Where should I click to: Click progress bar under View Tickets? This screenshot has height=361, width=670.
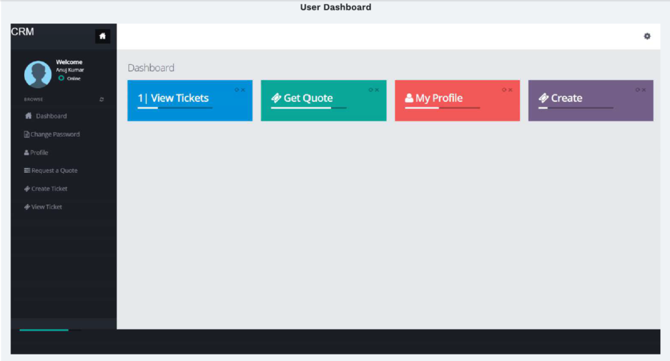coord(175,108)
